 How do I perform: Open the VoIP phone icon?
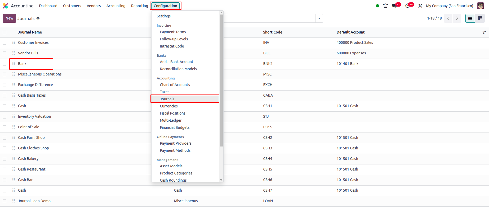[385, 6]
